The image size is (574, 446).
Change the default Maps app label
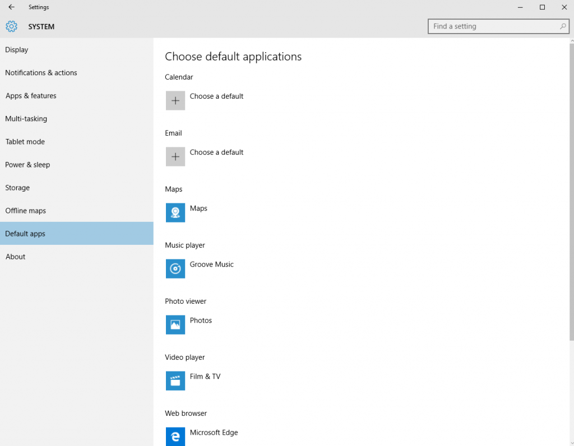(x=198, y=208)
